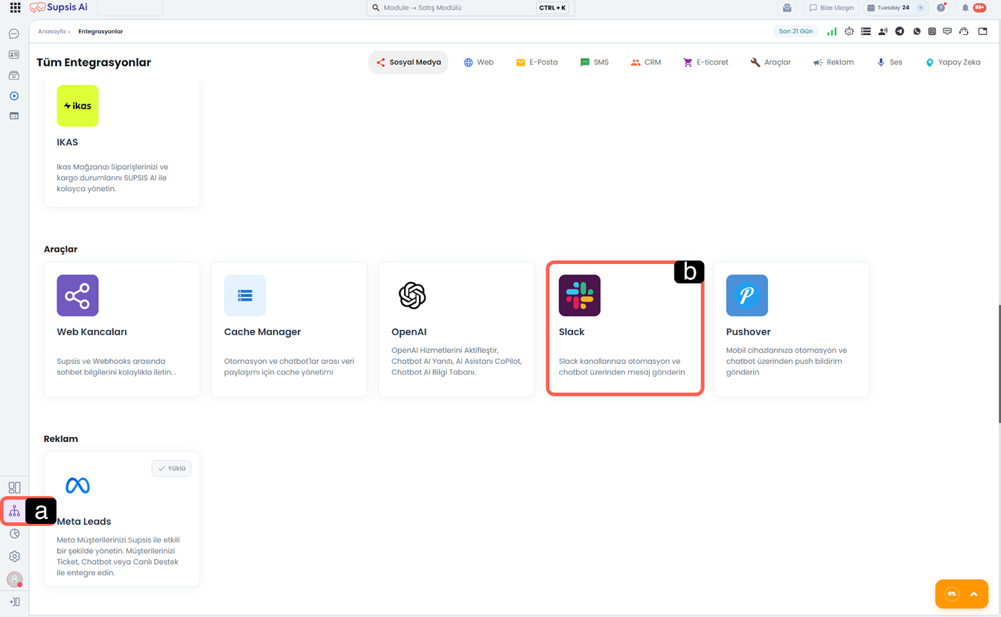
Task: Go to Anasayfa breadcrumb link
Action: pyautogui.click(x=52, y=31)
